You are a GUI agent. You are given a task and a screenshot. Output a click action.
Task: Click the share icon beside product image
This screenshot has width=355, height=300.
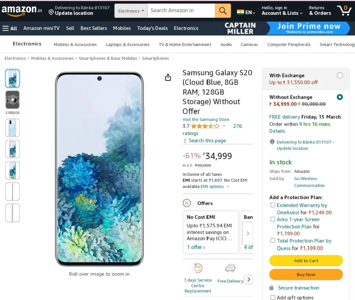[x=168, y=77]
